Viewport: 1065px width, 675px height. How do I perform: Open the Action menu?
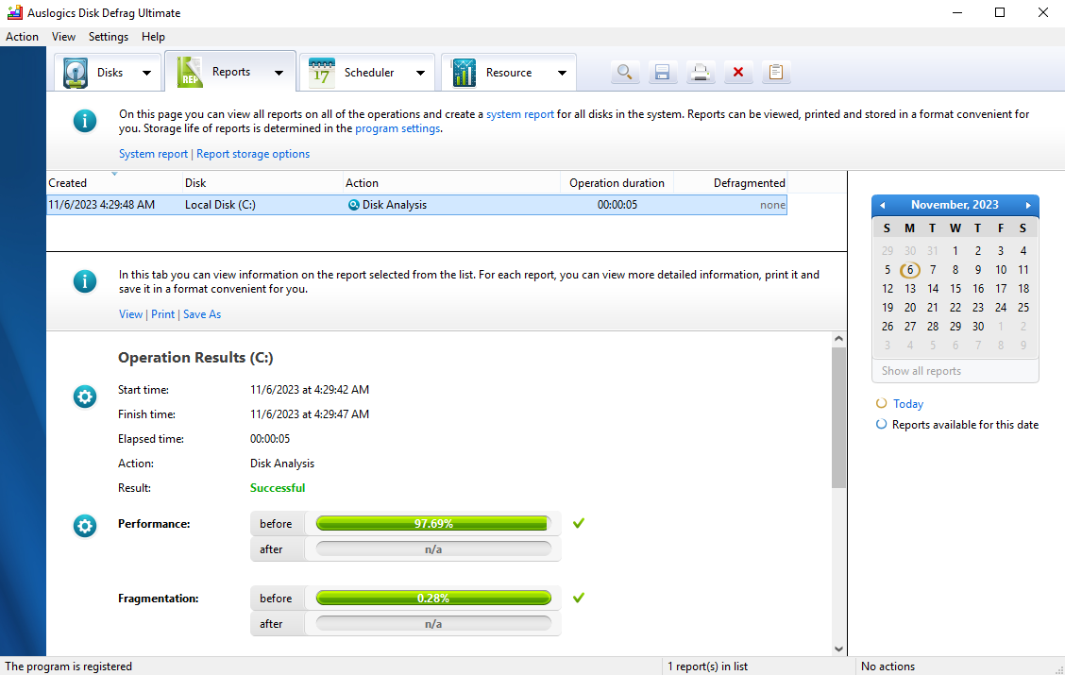pos(22,37)
